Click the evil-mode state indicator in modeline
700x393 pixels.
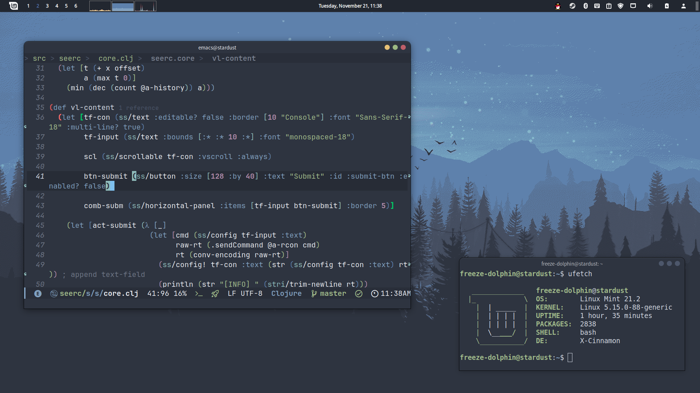(38, 294)
